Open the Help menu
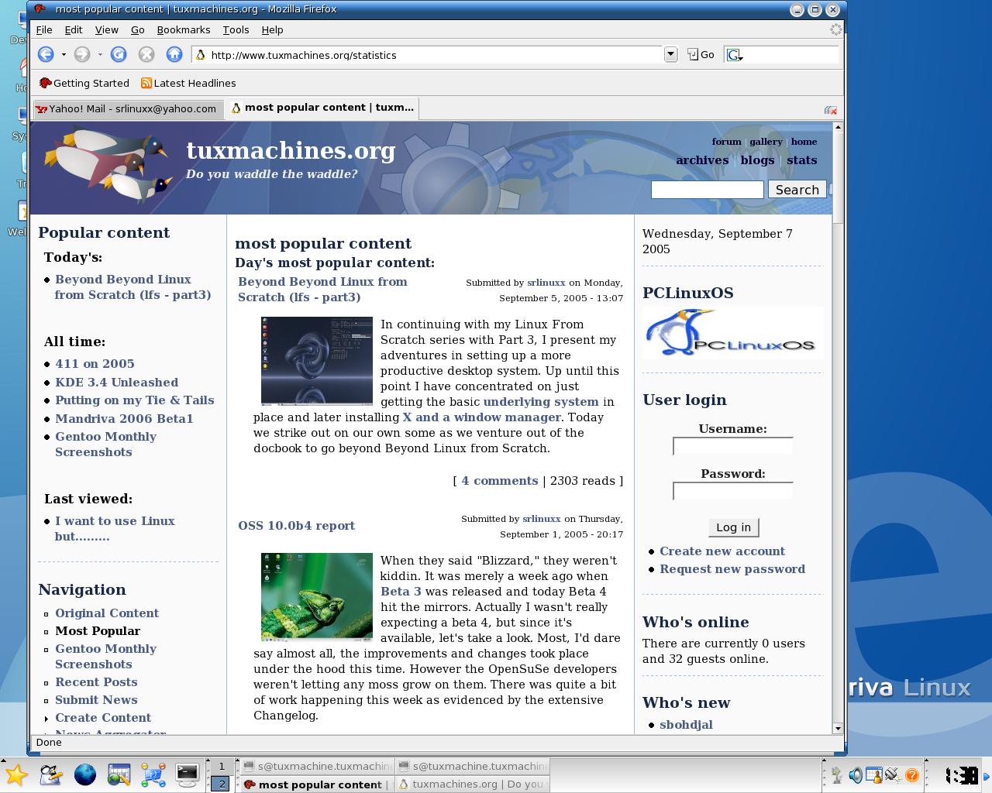 (x=272, y=29)
